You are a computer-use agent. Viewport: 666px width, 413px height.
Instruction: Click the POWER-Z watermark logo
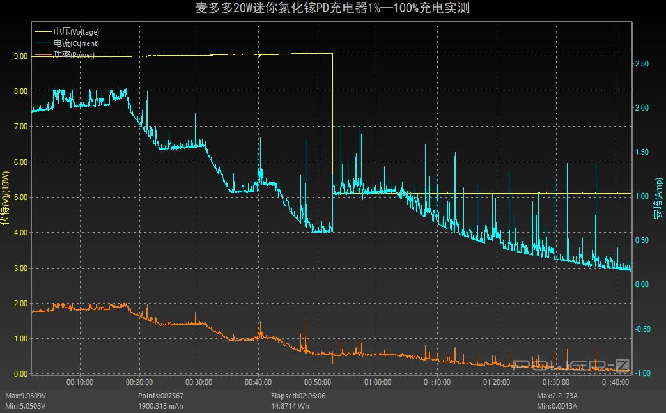(572, 364)
